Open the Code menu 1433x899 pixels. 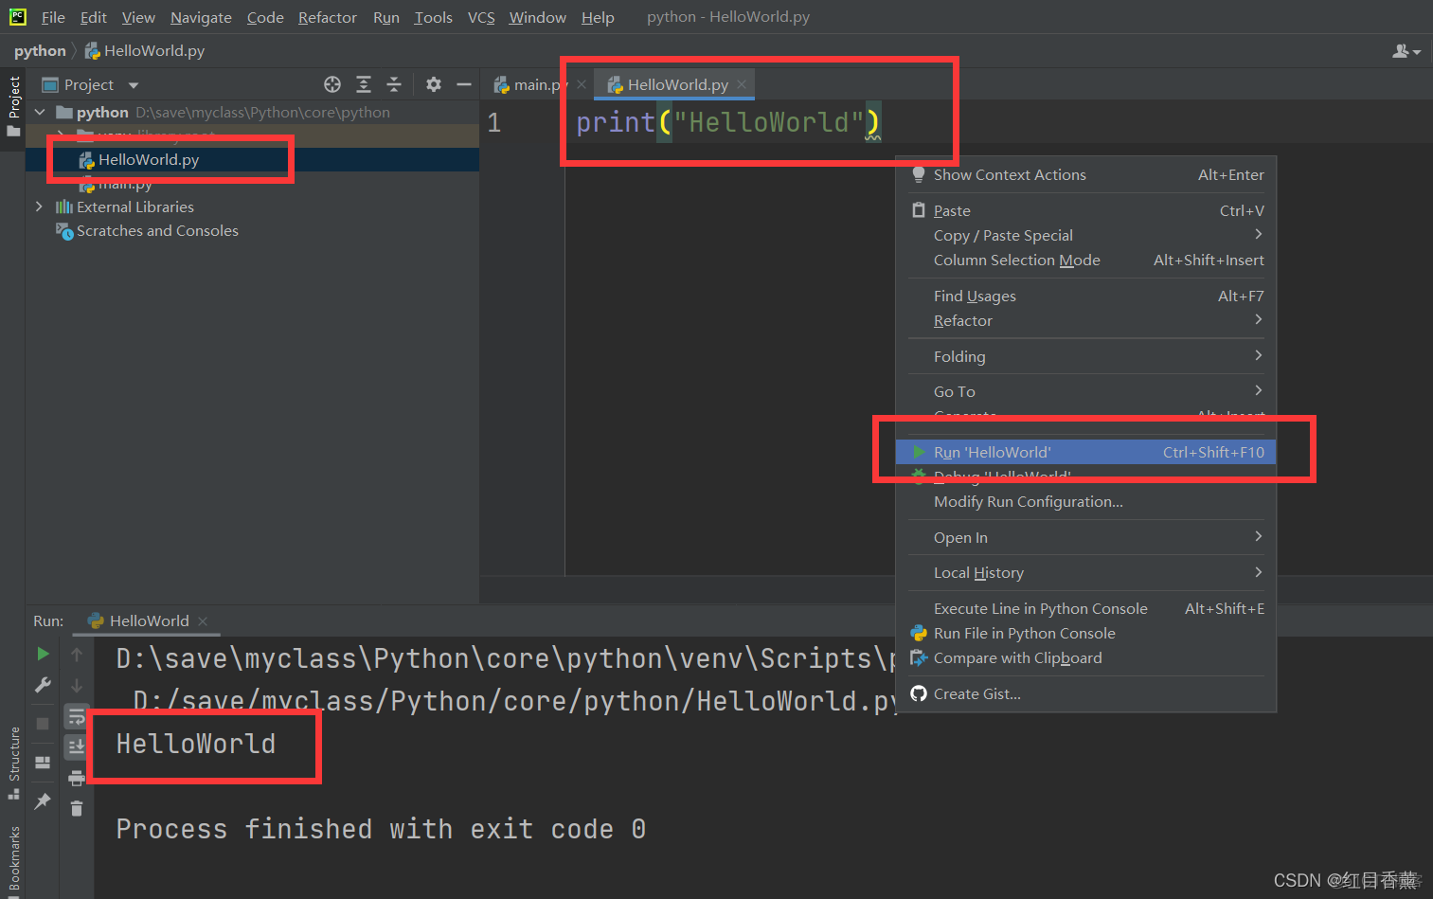pyautogui.click(x=265, y=17)
